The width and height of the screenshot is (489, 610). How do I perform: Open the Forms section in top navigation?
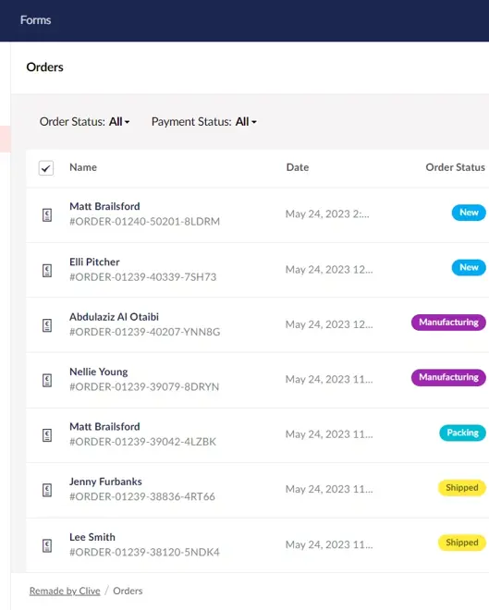click(x=35, y=19)
